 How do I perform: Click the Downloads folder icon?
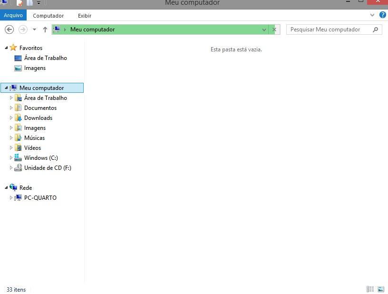pyautogui.click(x=18, y=118)
